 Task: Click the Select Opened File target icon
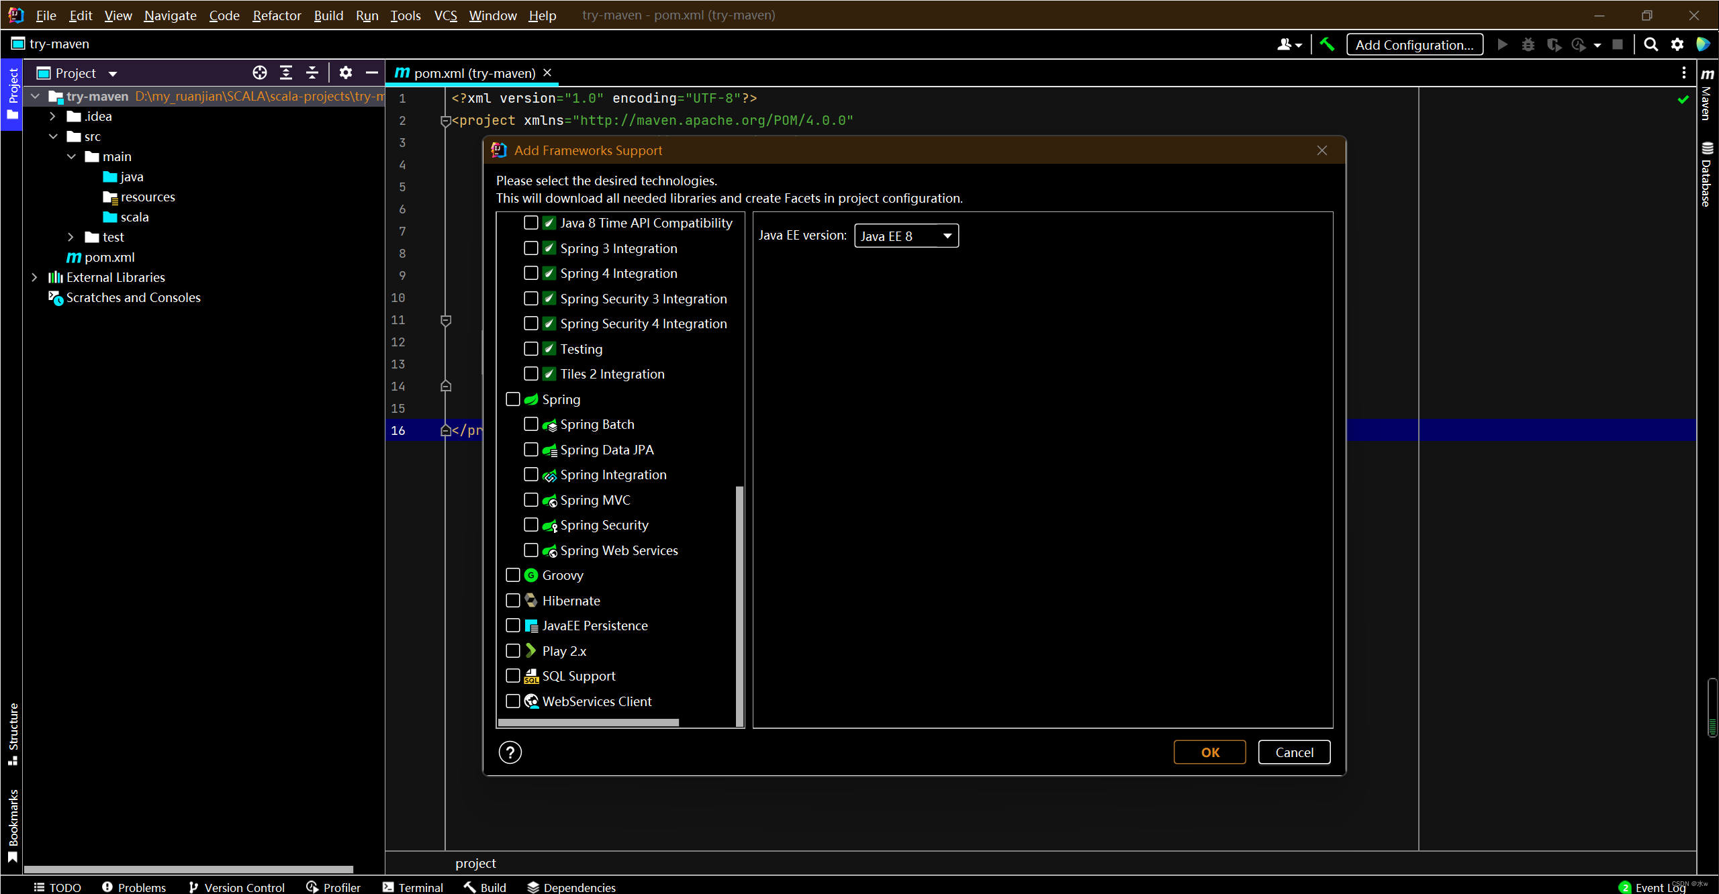[260, 72]
